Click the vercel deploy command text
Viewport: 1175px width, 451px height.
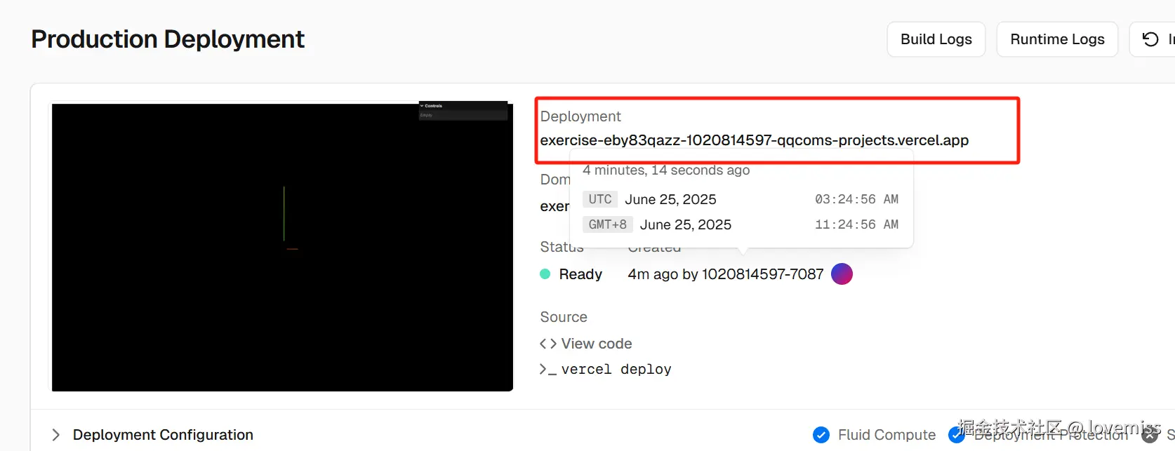tap(616, 370)
